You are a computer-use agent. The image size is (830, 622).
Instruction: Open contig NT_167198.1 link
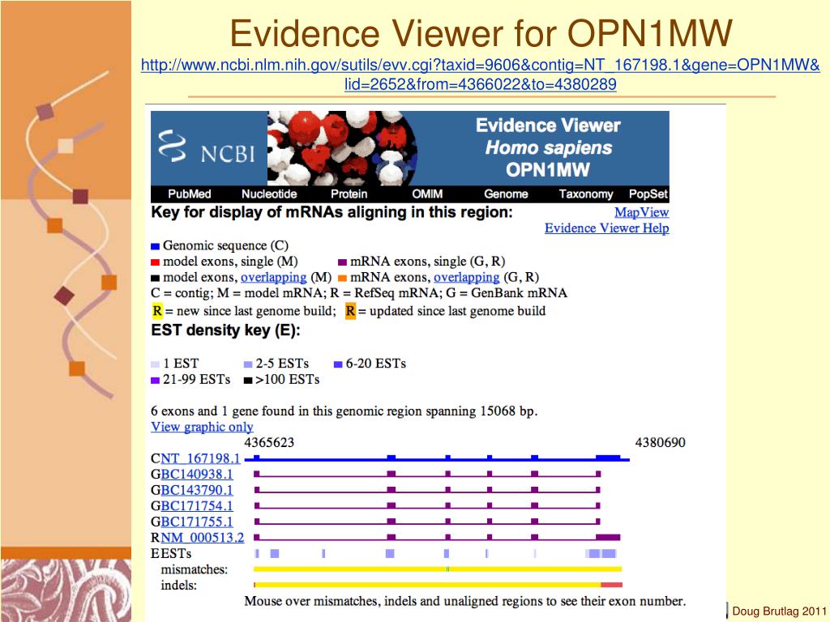[200, 458]
